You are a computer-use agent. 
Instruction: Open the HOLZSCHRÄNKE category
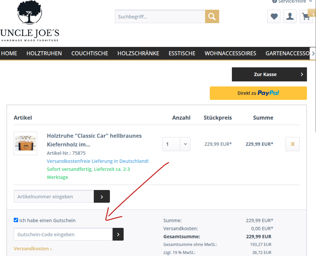[138, 53]
